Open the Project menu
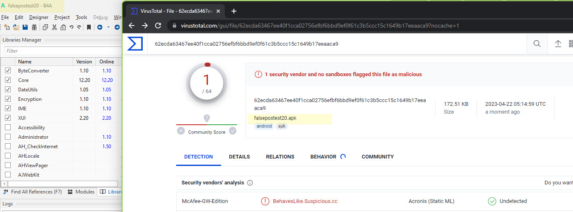573x212 pixels. click(x=62, y=17)
